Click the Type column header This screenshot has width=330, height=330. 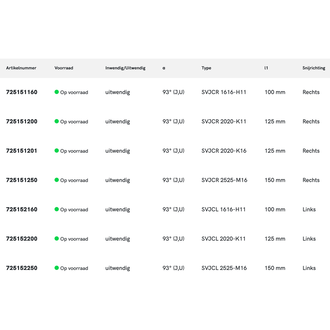coord(206,68)
